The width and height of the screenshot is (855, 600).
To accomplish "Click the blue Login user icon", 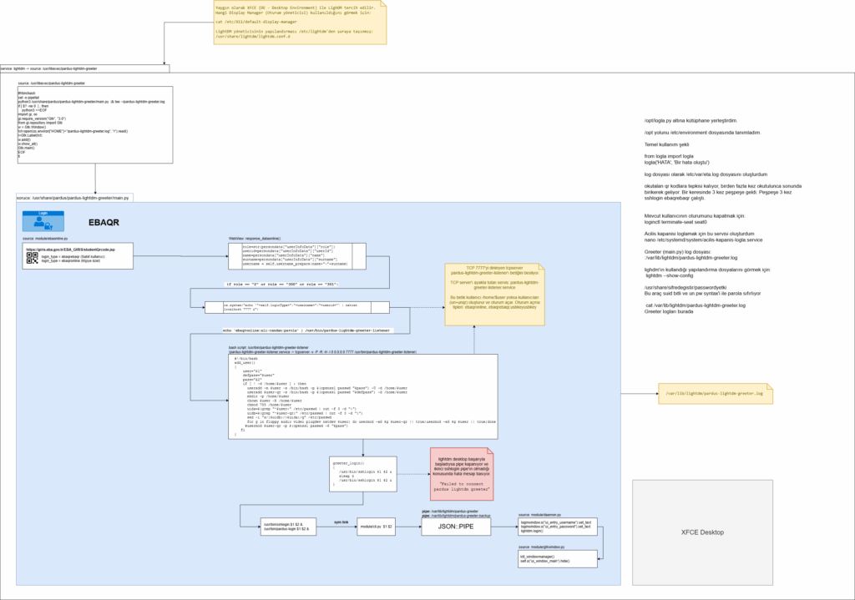I will coord(43,221).
